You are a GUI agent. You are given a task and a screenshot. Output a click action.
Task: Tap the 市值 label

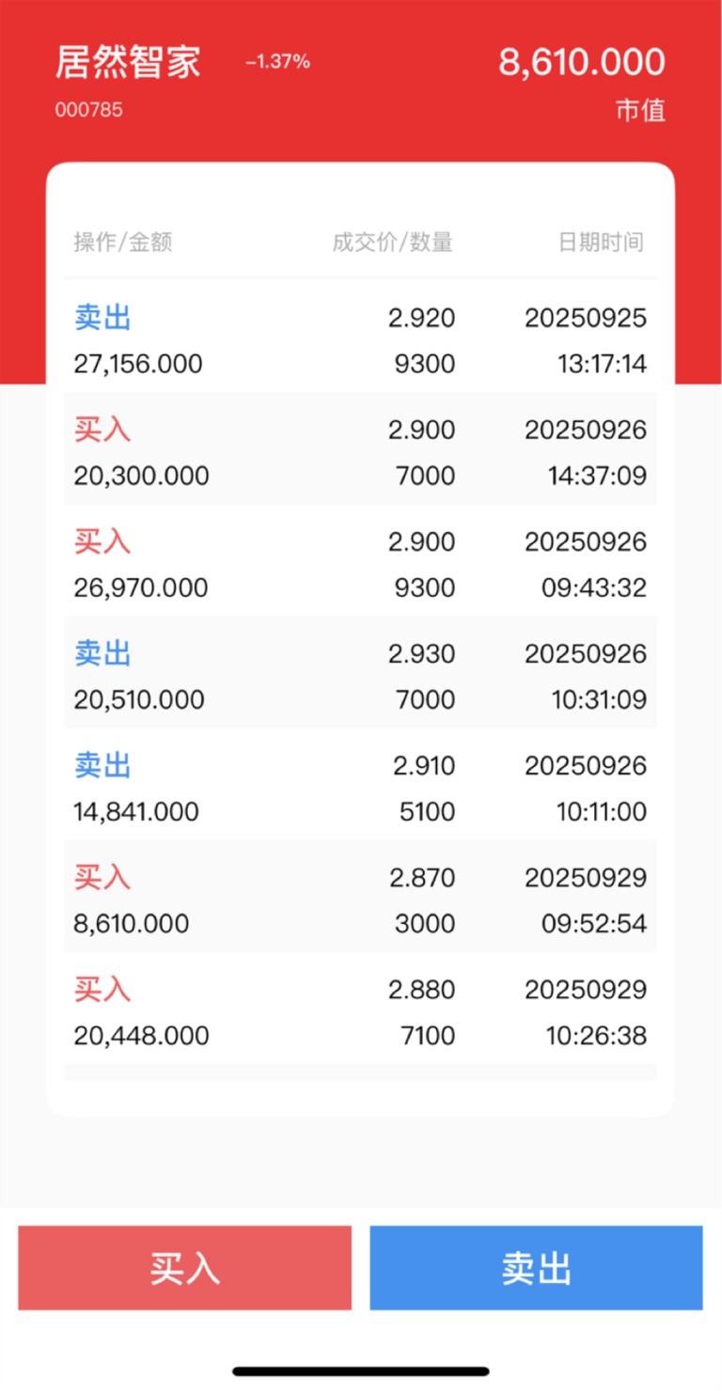pos(640,111)
